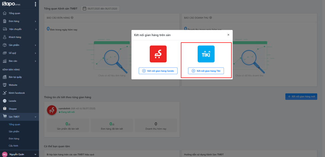Click Doanh thu hôm nay stat card

[156, 125]
